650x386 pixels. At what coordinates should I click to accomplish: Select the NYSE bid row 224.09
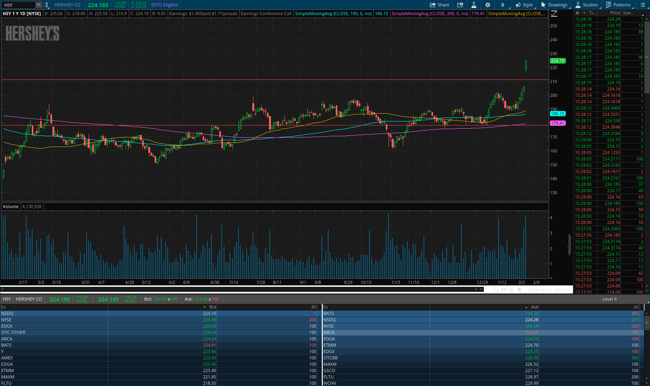pos(160,319)
